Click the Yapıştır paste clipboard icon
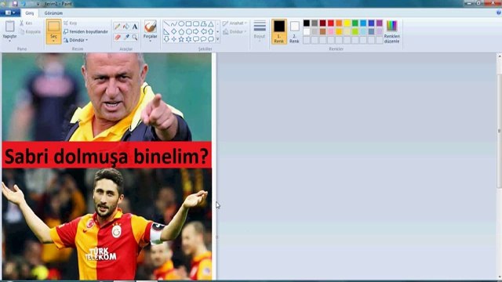The height and width of the screenshot is (282, 502). pyautogui.click(x=9, y=27)
